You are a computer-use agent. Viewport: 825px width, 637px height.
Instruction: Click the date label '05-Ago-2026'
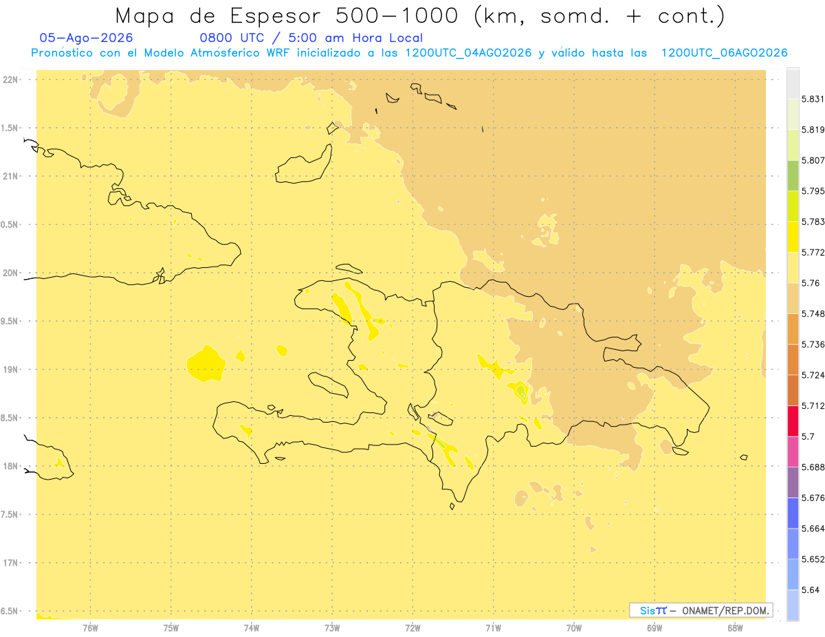click(x=87, y=38)
